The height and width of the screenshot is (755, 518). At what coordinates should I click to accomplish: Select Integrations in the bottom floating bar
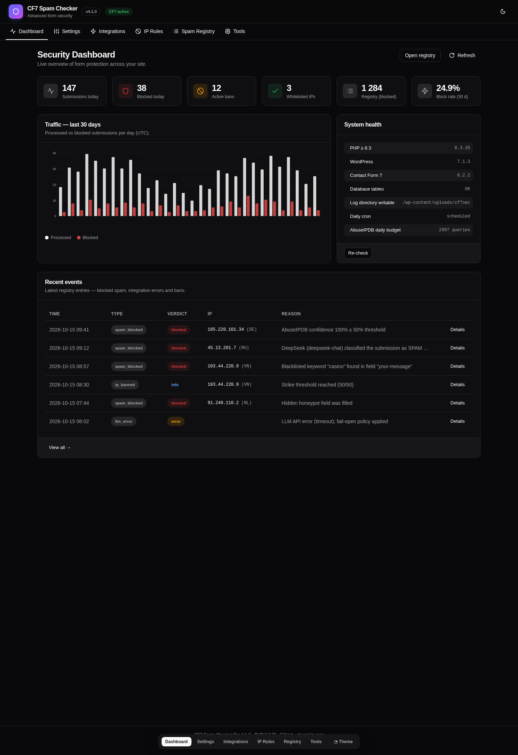tap(236, 742)
